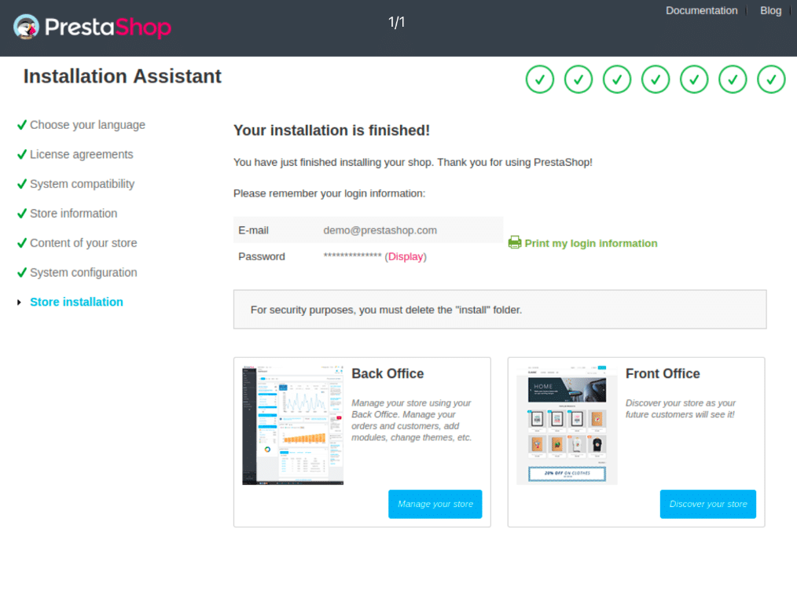The height and width of the screenshot is (599, 797).
Task: Click the Installation Assistant title
Action: point(122,76)
